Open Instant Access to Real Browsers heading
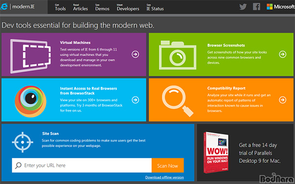 [88, 91]
